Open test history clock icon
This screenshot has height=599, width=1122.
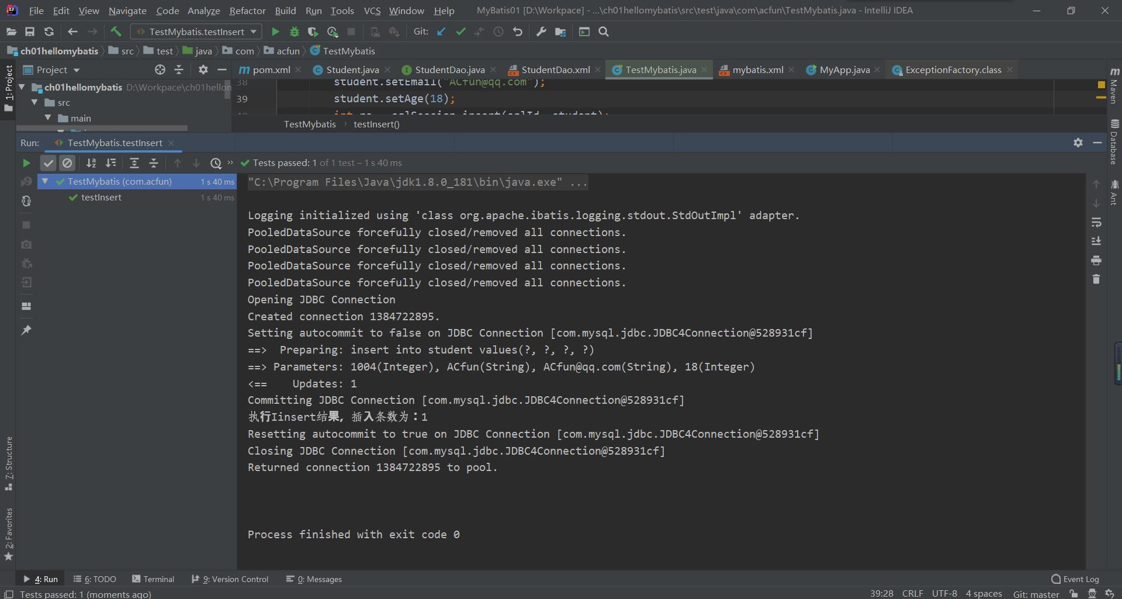pyautogui.click(x=216, y=163)
